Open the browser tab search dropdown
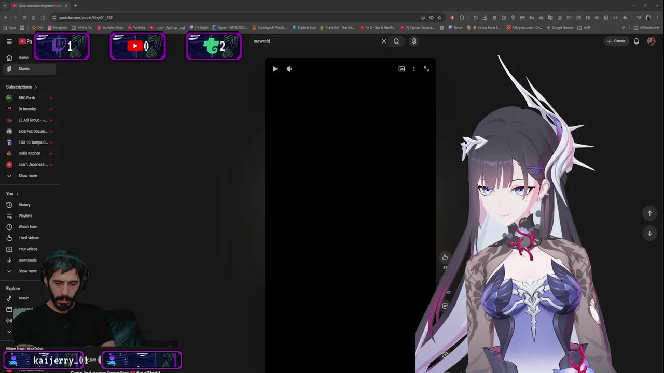This screenshot has height=373, width=664. click(5, 5)
